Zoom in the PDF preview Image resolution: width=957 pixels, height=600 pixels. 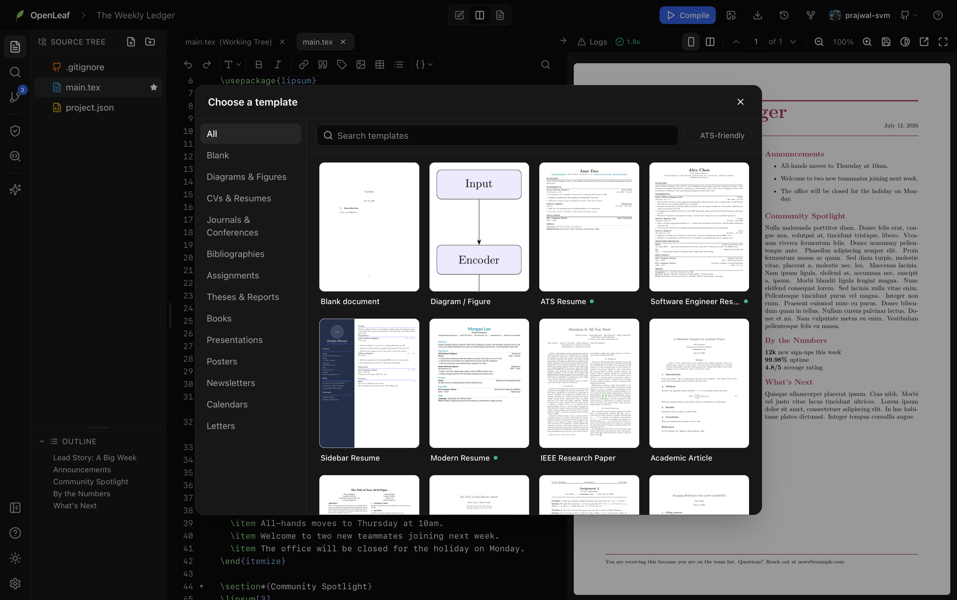point(867,42)
